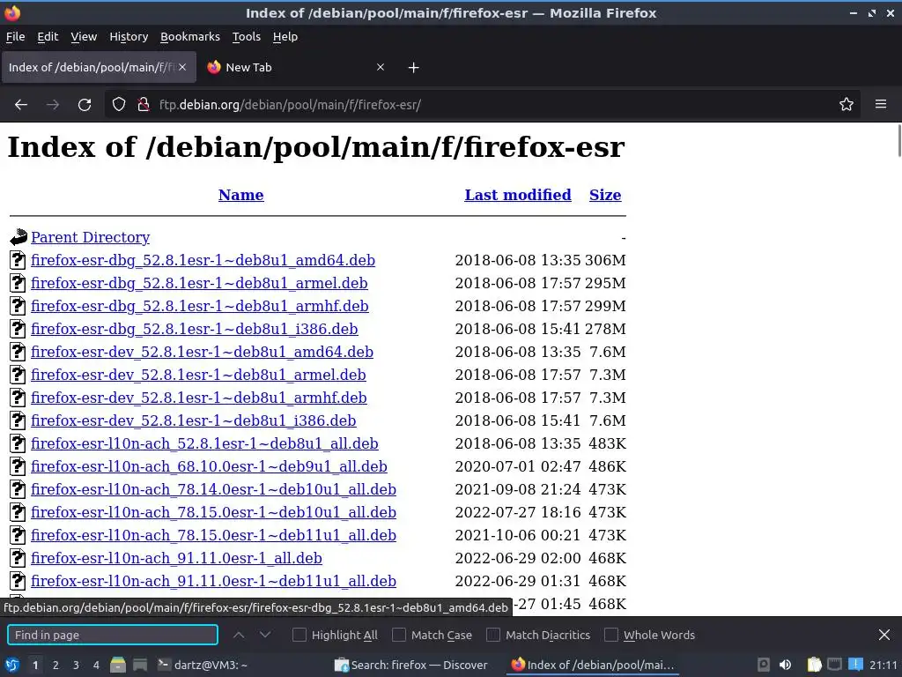
Task: Click the screenshot tray icon left of volume
Action: (764, 665)
